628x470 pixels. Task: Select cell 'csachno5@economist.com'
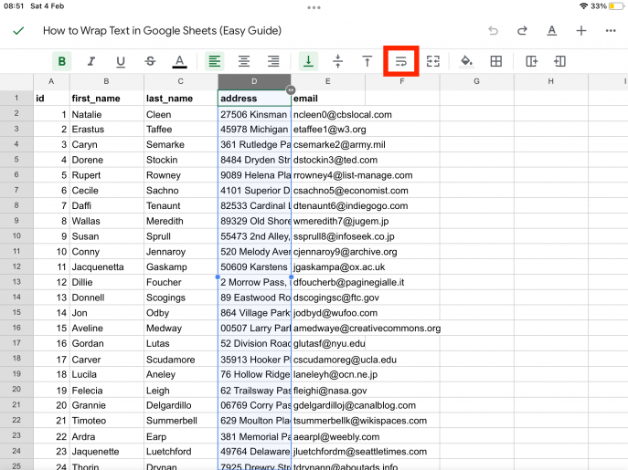tap(350, 191)
